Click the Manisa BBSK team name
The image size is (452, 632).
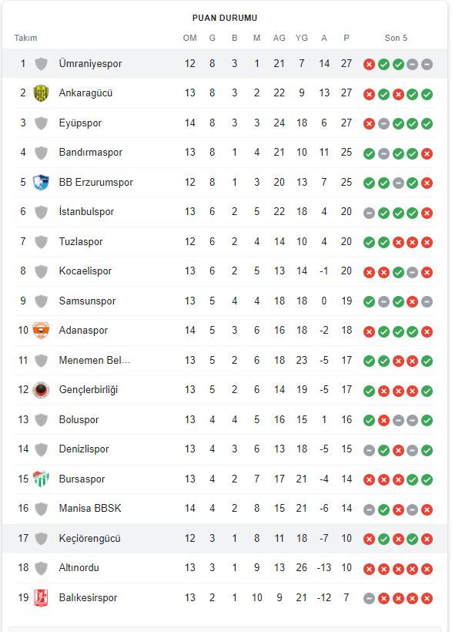[x=90, y=508]
